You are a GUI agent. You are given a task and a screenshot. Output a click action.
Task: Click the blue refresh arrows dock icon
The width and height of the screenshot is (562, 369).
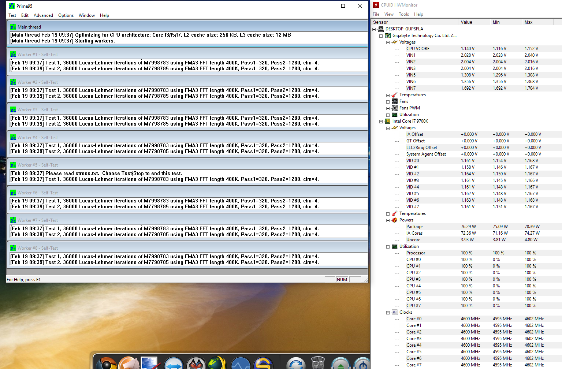tap(296, 363)
